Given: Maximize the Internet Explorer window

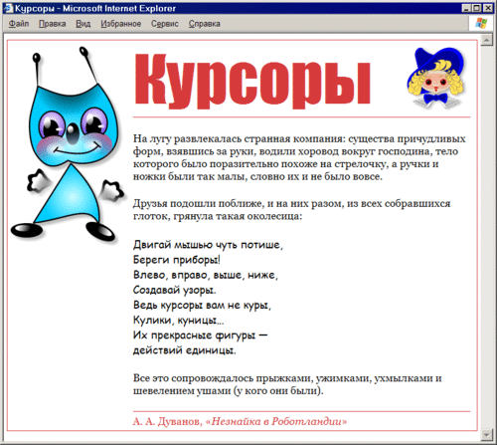Looking at the screenshot, I should tap(476, 8).
